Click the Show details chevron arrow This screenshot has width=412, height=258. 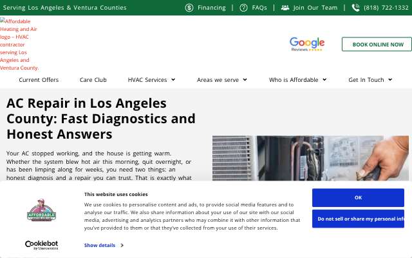point(122,245)
